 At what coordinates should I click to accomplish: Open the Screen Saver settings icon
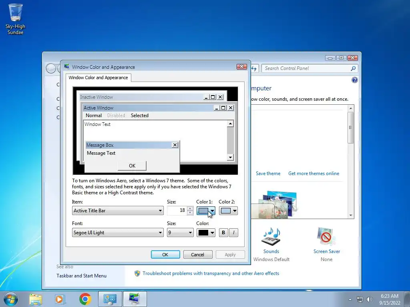326,236
